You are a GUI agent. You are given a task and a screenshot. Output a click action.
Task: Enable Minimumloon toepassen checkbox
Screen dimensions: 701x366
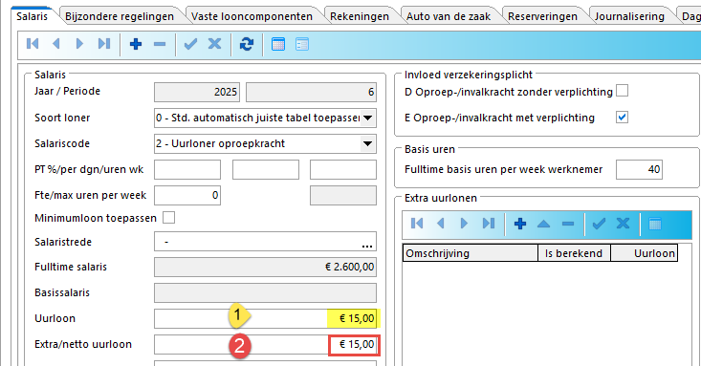point(168,218)
